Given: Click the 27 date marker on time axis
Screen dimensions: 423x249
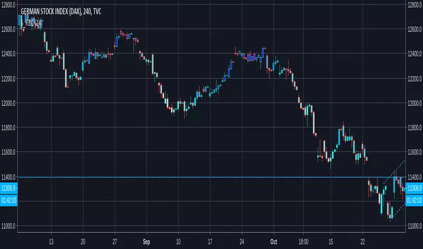Looking at the screenshot, I should tap(115, 242).
